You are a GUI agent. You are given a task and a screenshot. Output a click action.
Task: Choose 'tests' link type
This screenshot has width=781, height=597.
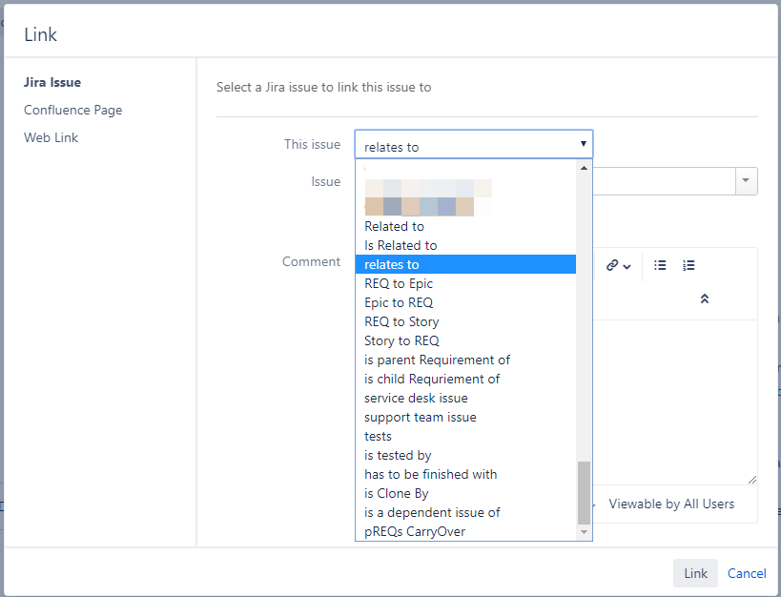coord(465,436)
